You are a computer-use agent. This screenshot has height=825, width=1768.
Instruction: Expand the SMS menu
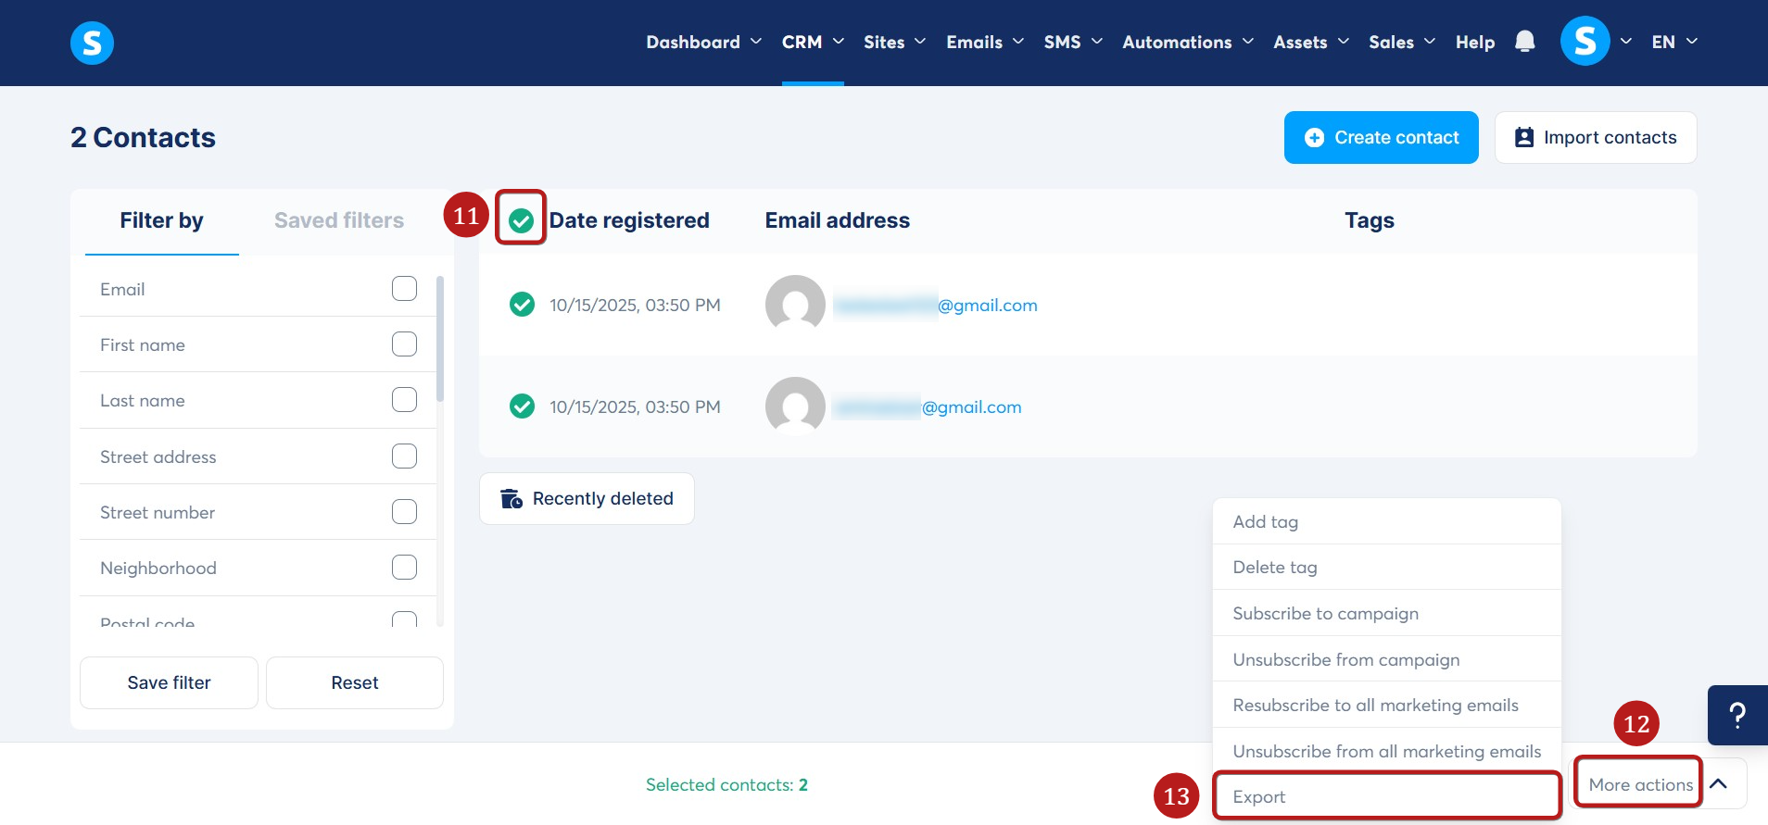tap(1073, 42)
